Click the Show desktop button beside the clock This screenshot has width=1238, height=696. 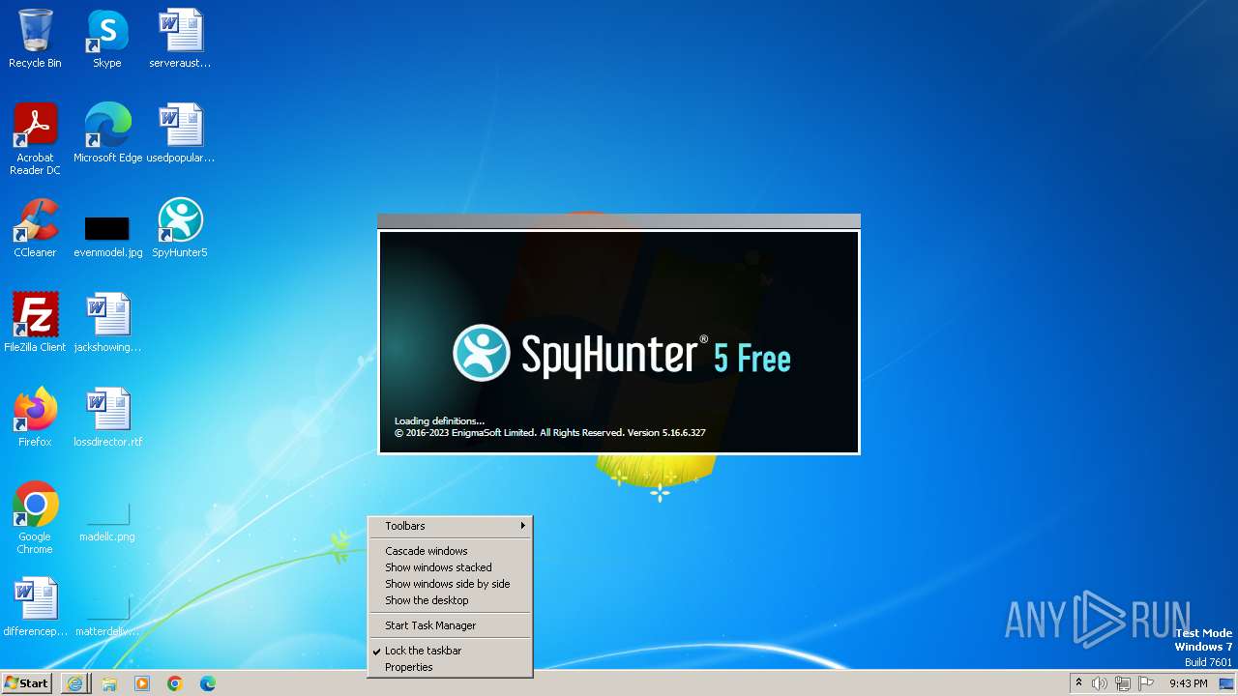click(1226, 683)
